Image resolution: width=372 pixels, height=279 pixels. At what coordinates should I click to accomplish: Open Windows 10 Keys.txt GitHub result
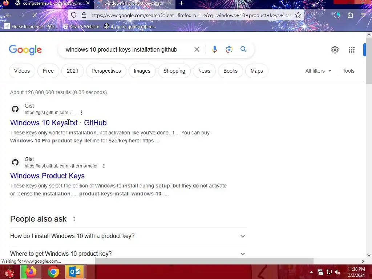pyautogui.click(x=58, y=123)
